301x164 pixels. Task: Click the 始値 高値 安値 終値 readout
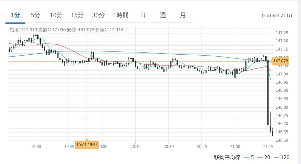[66, 30]
